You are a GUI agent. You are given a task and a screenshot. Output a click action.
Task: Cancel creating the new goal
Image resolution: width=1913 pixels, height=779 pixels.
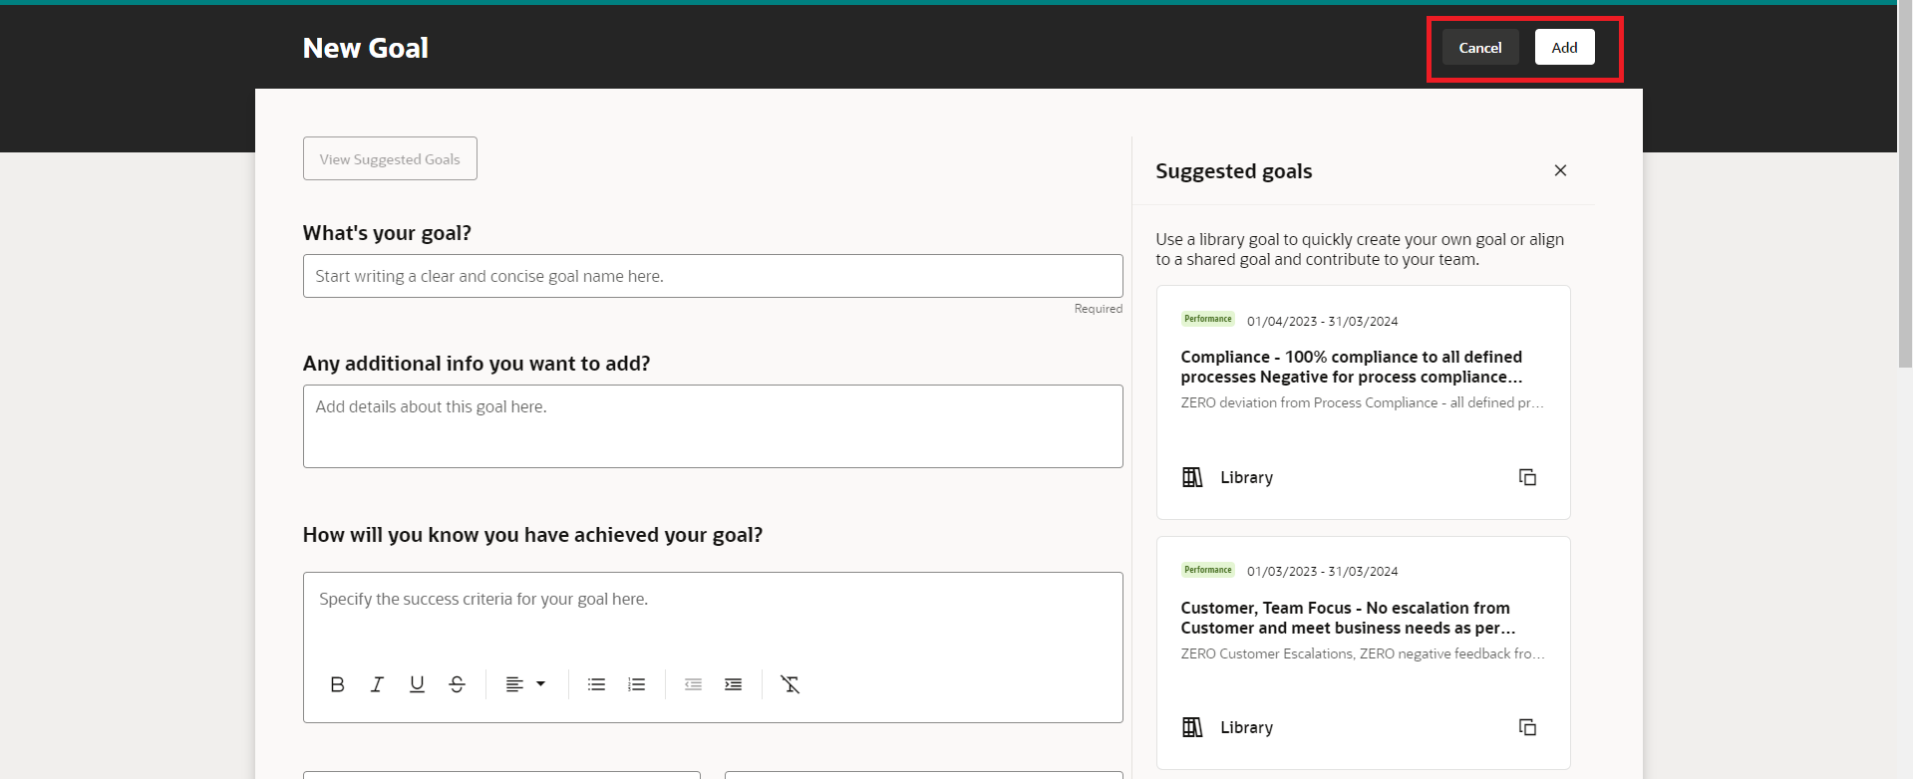1479,47
